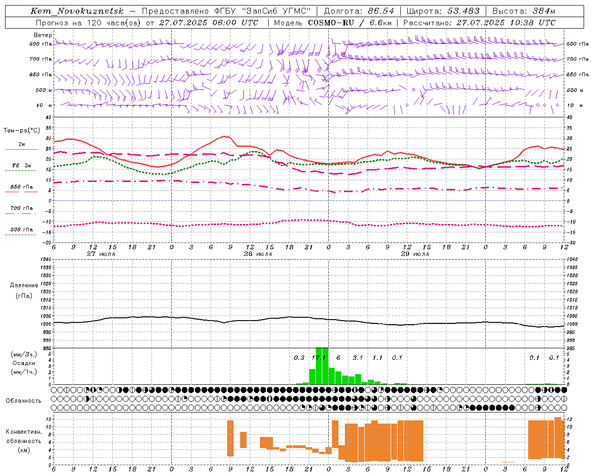Select the (мм/1ч.) precipitation unit label
This screenshot has width=591, height=473.
[x=24, y=372]
